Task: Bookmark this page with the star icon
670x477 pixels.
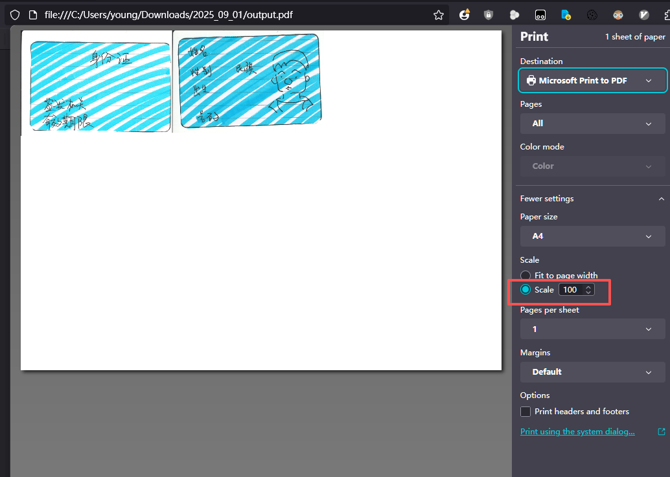Action: click(439, 16)
